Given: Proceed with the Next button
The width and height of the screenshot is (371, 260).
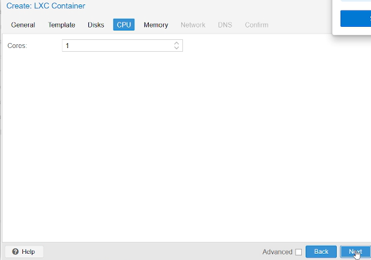Looking at the screenshot, I should coord(355,251).
